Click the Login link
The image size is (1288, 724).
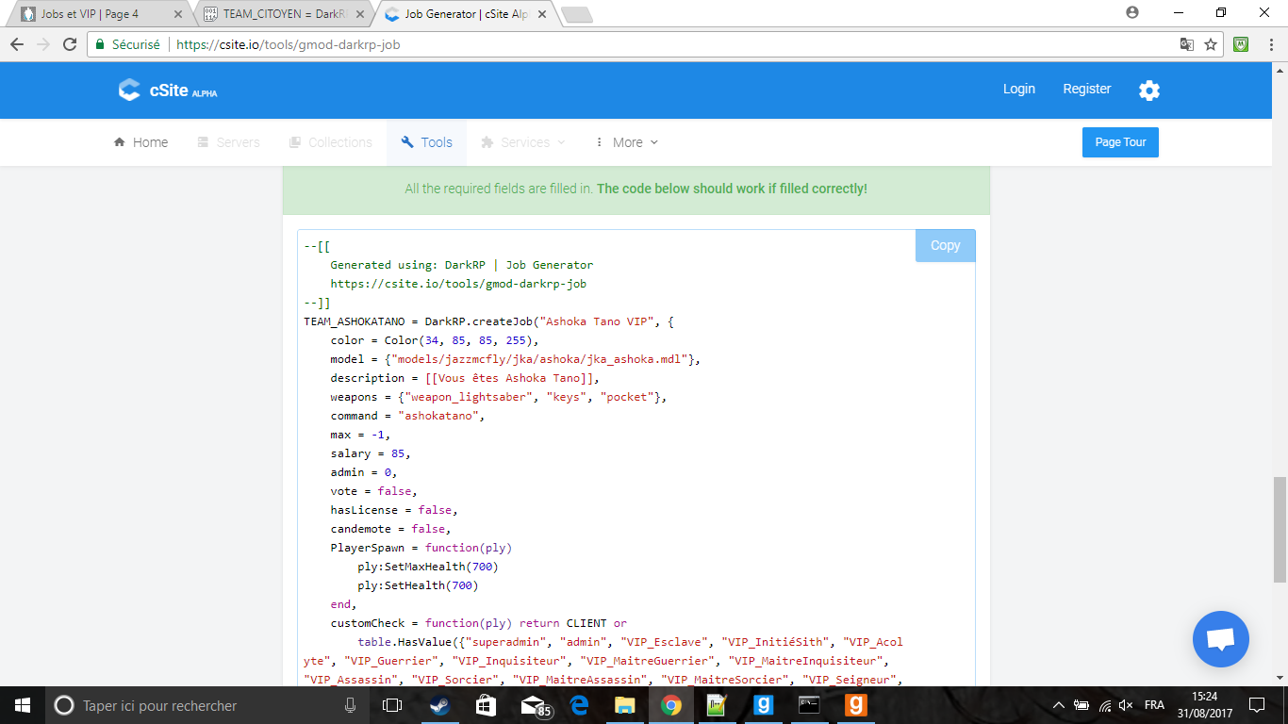click(x=1019, y=89)
